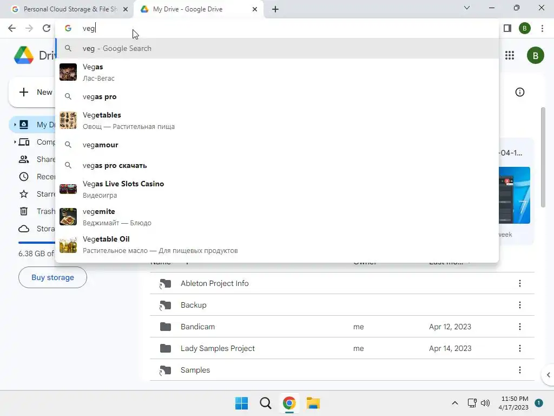Open the Ableton Project Info folder

(342, 283)
